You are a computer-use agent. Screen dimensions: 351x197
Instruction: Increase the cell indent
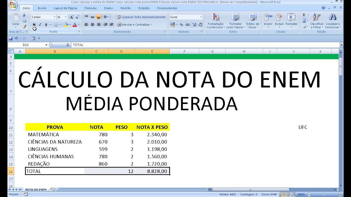[111, 25]
